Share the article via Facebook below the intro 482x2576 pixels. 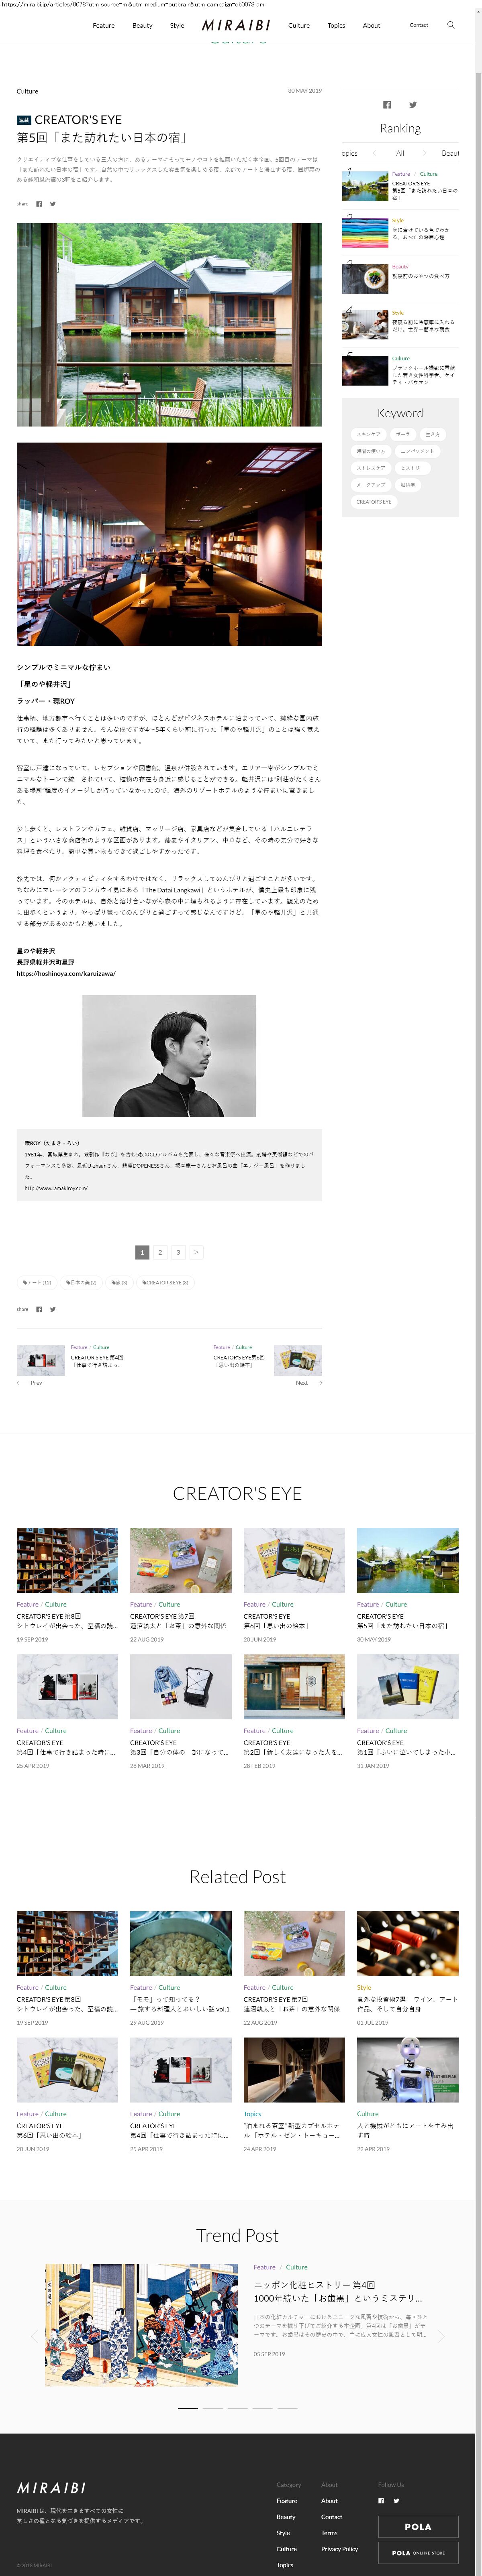click(39, 204)
